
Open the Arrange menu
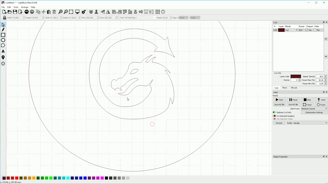pyautogui.click(x=25, y=7)
